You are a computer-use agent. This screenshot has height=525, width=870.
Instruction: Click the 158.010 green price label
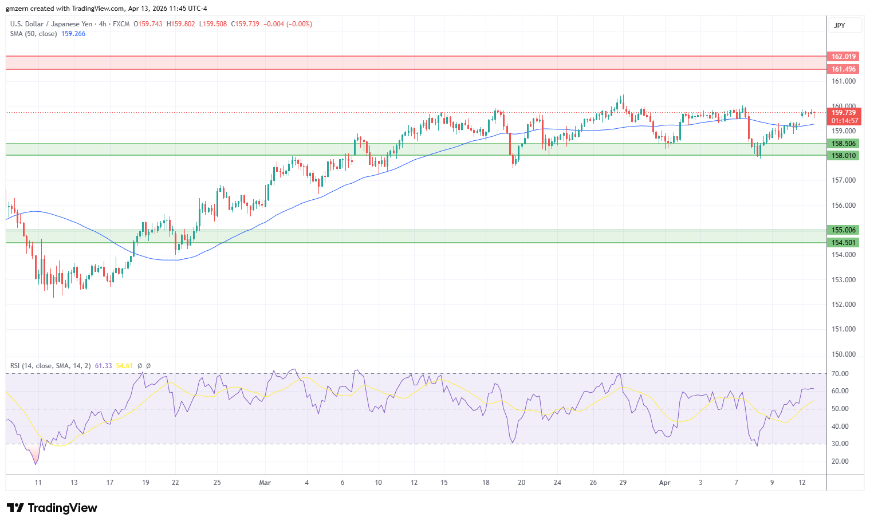[843, 156]
